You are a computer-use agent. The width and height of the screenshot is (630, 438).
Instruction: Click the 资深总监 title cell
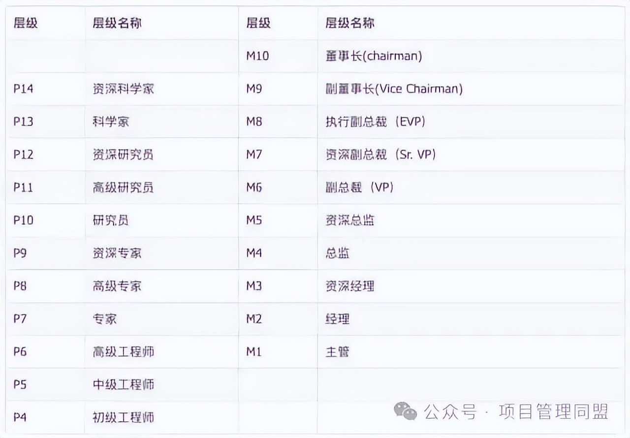pos(349,220)
